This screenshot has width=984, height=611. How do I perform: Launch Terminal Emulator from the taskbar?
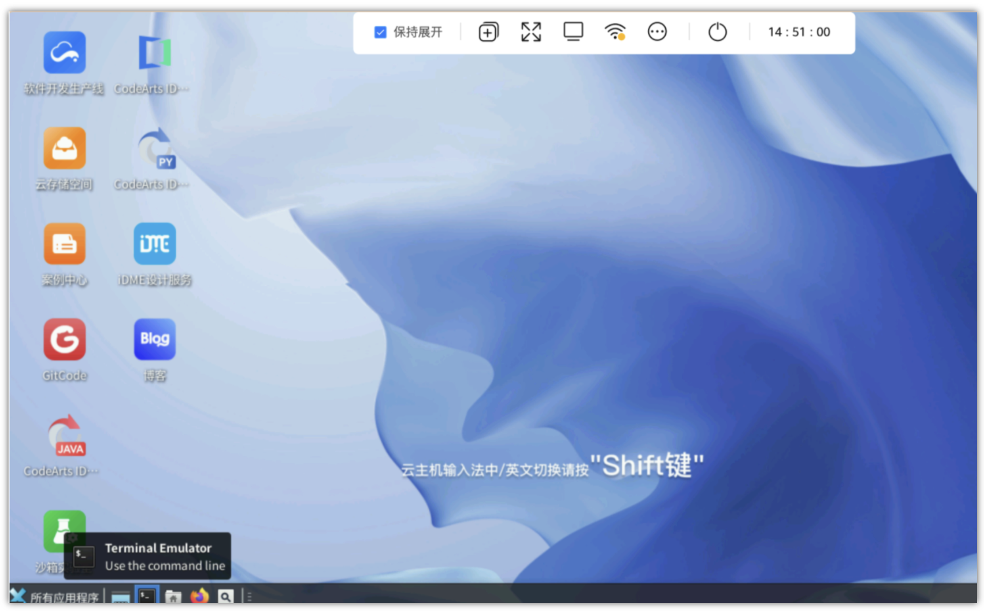point(147,596)
